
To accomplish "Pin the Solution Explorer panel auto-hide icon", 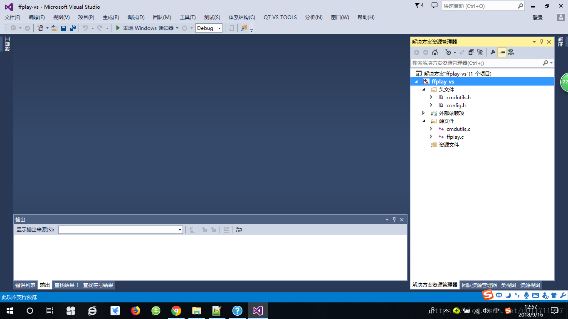I will 541,42.
